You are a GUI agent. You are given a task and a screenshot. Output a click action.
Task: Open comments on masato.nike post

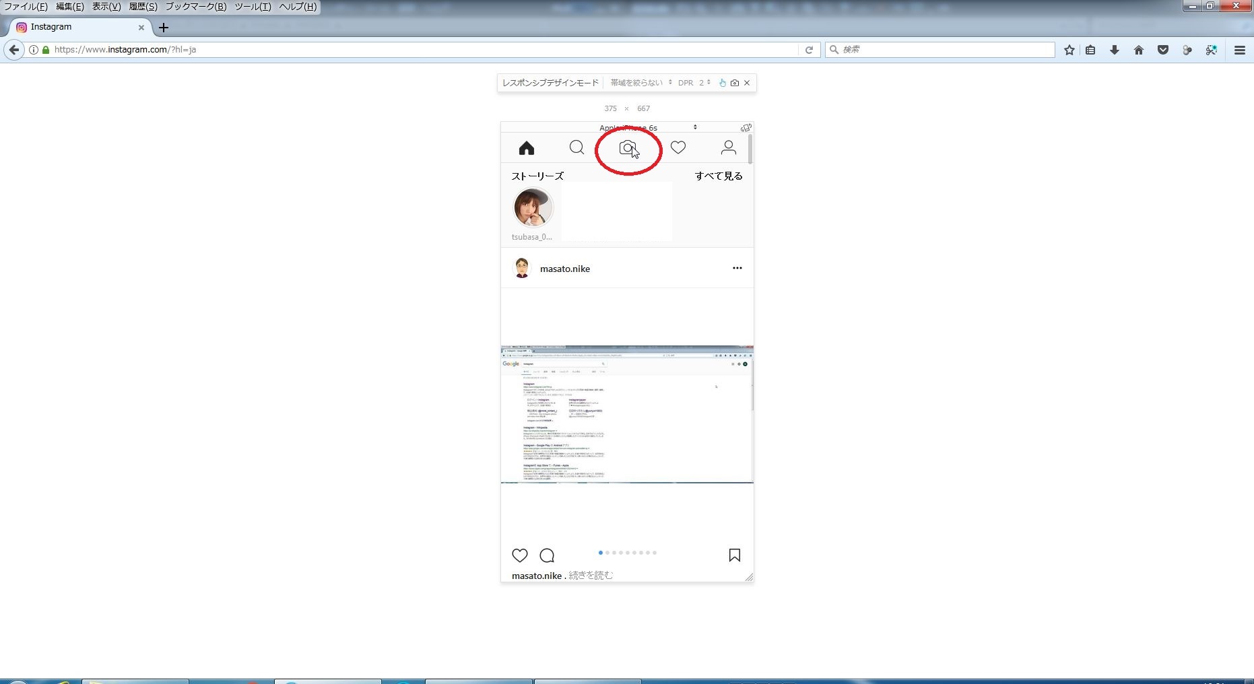(547, 555)
